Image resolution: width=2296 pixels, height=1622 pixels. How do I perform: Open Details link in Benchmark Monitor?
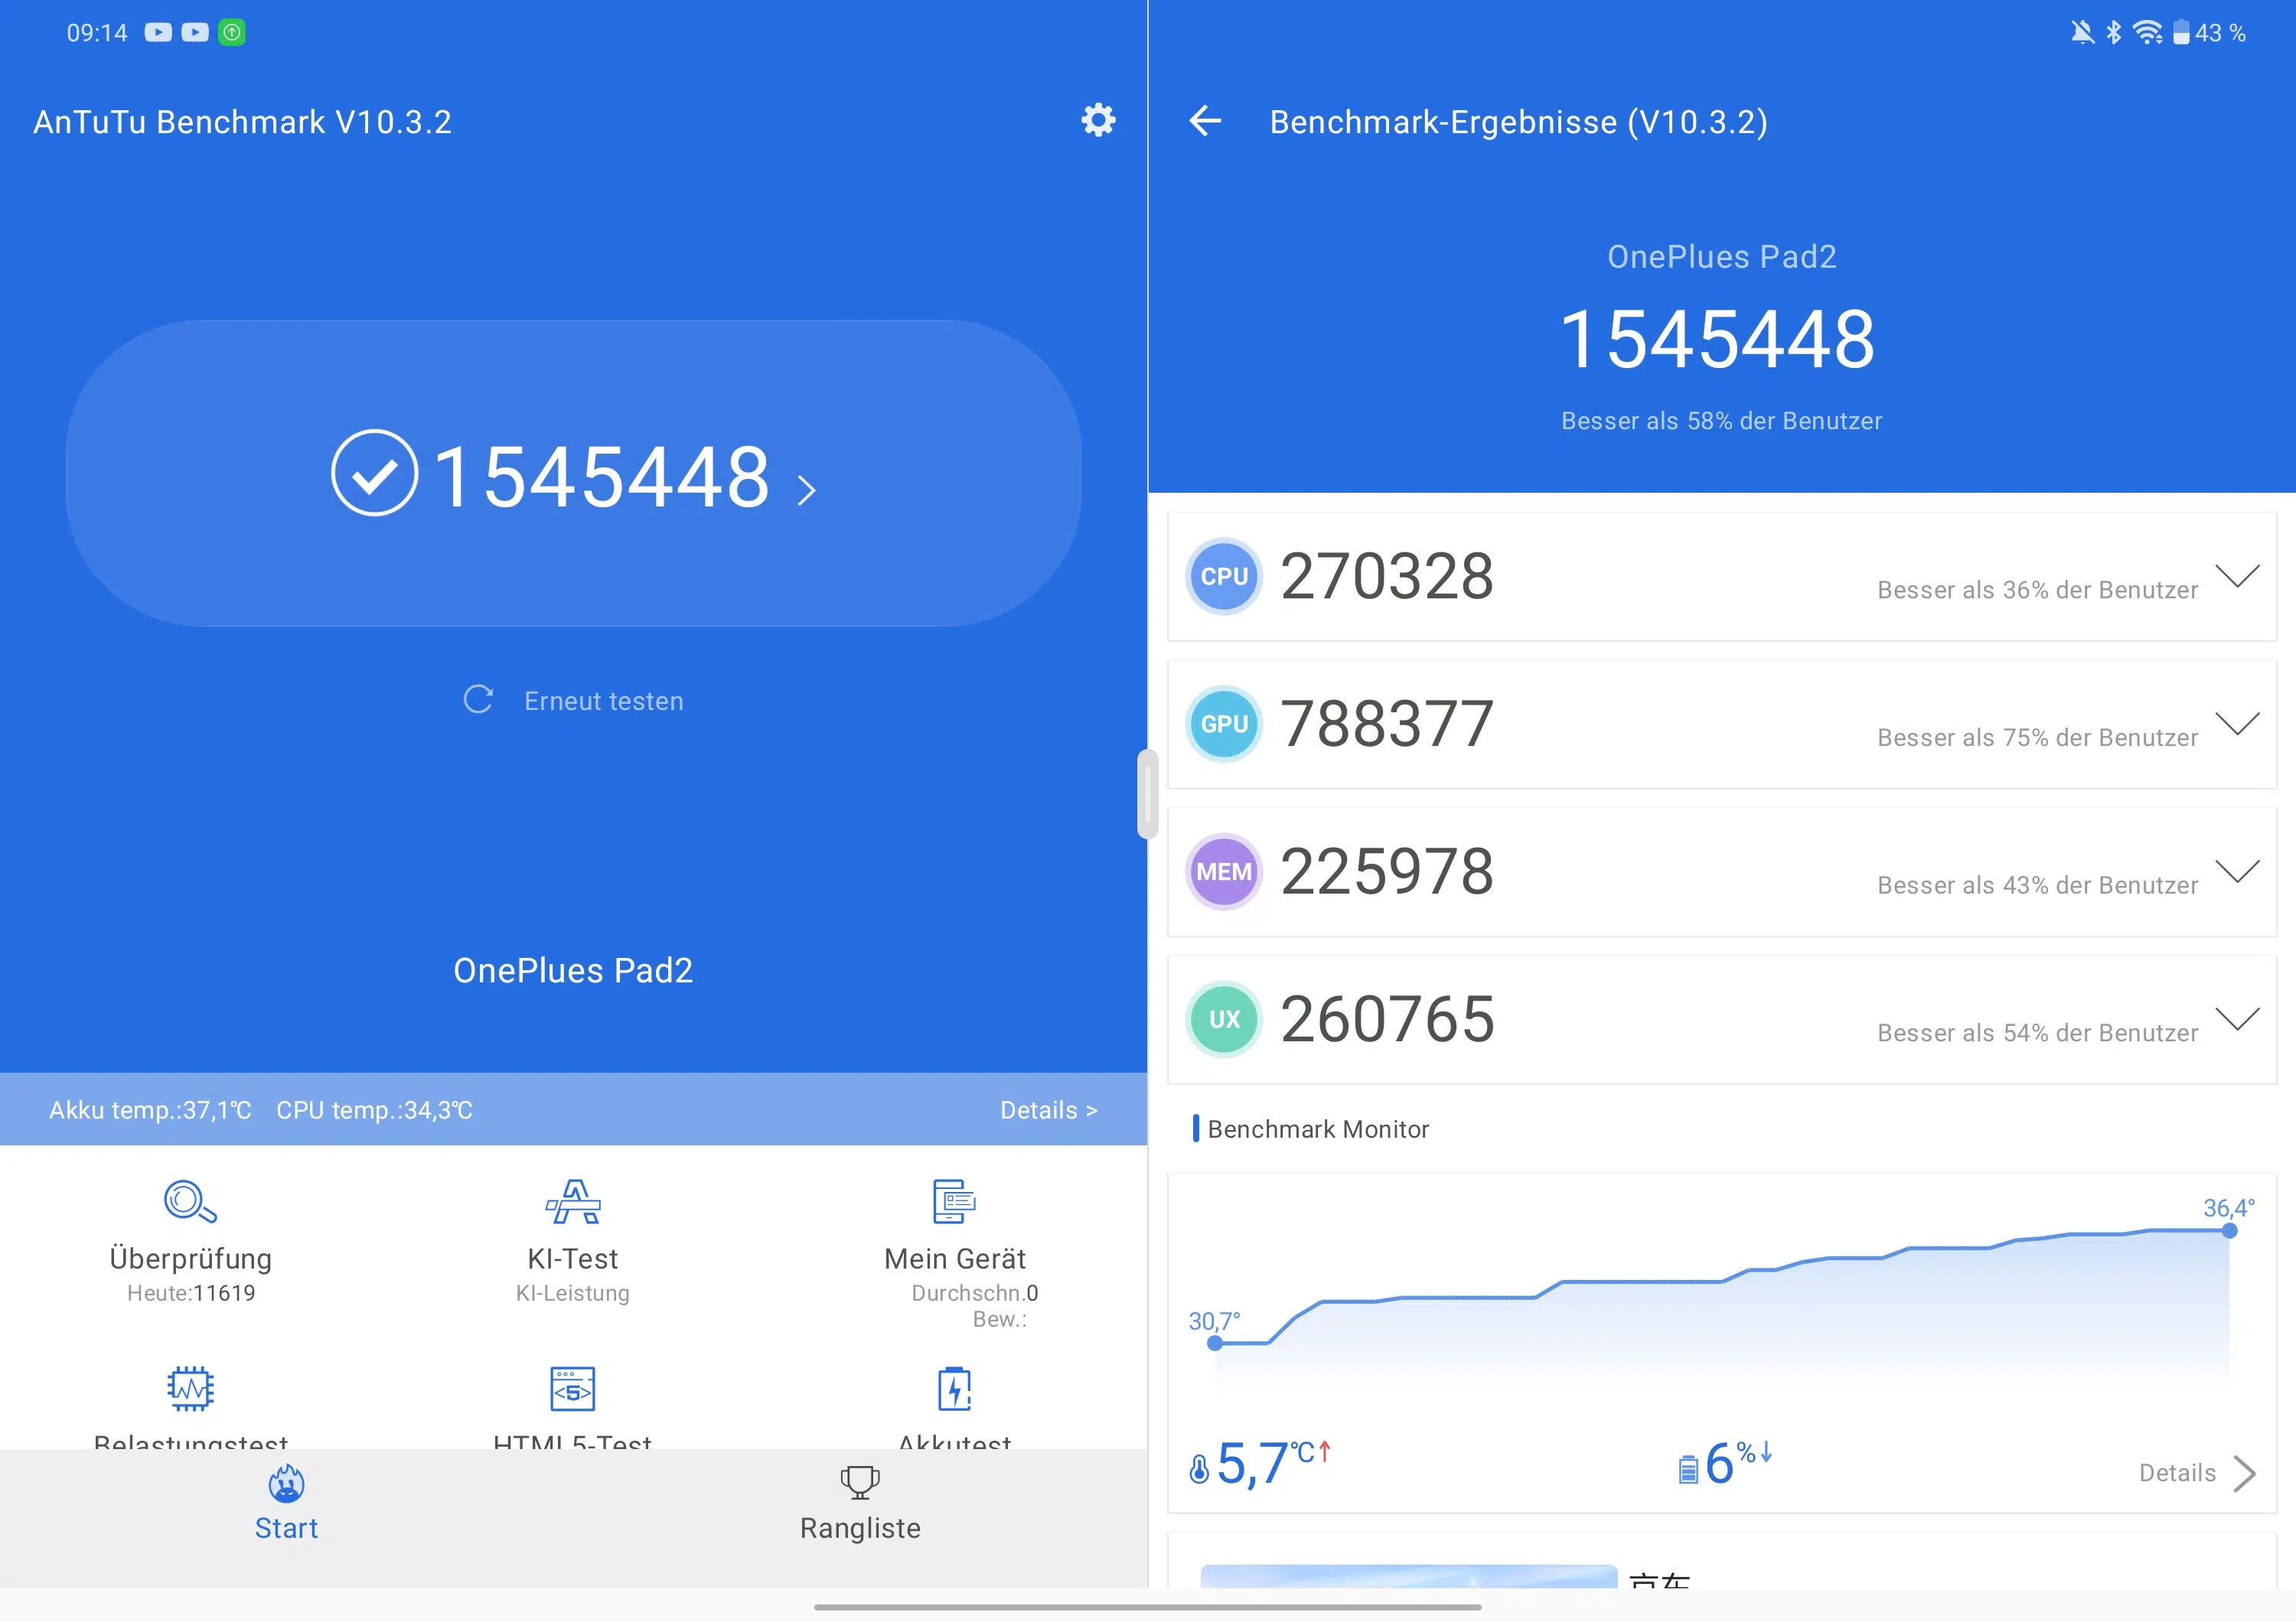pos(2177,1473)
